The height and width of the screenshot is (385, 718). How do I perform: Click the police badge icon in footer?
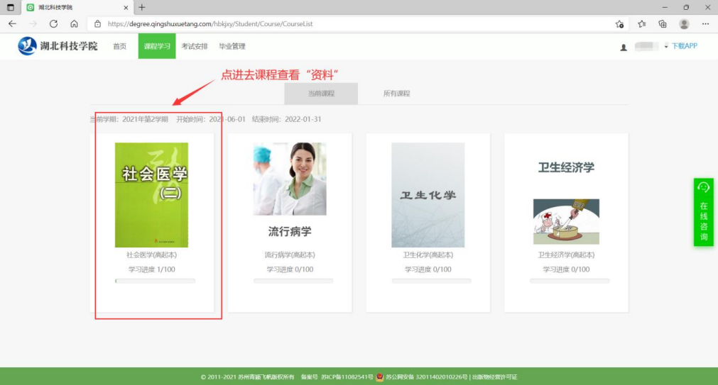click(x=380, y=377)
